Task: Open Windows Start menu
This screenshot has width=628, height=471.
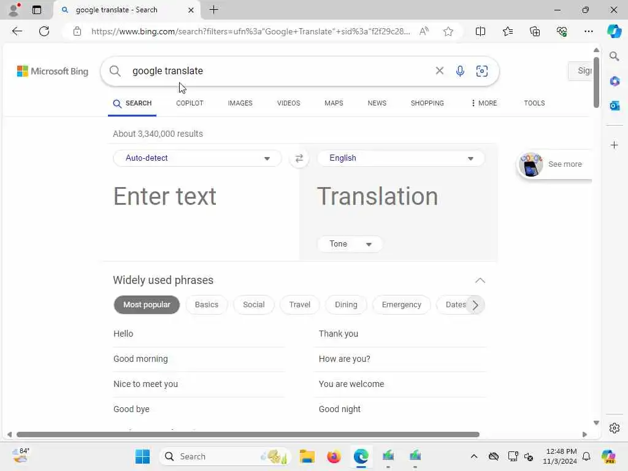Action: (x=142, y=456)
